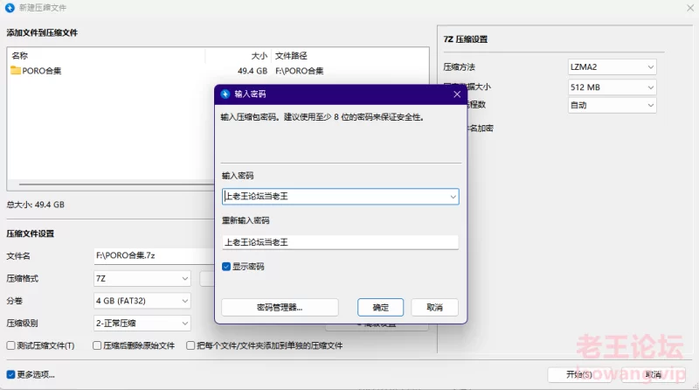Expand the 输入密码 combo box arrow
The image size is (699, 390).
453,197
